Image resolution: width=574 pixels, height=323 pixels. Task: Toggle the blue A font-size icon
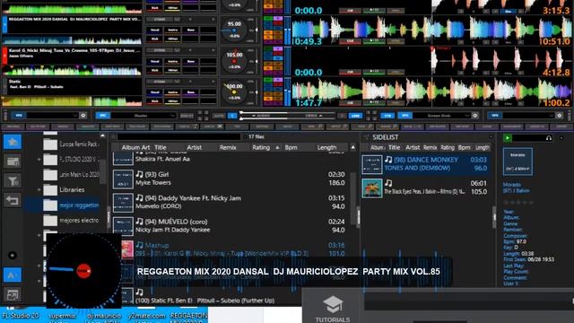pyautogui.click(x=13, y=275)
